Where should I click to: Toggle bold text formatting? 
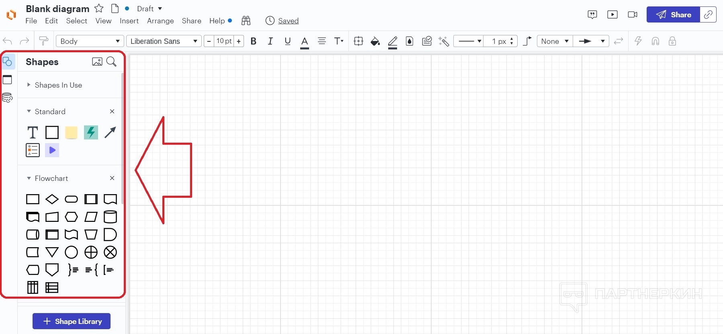253,41
